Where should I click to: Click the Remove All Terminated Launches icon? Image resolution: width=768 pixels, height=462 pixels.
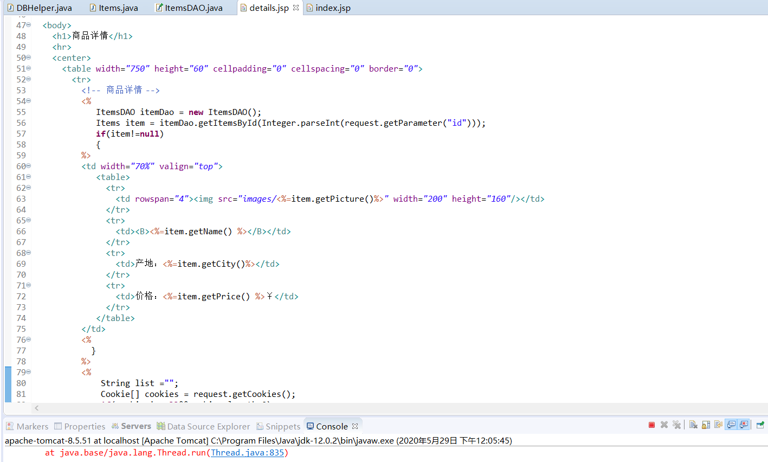tap(676, 425)
